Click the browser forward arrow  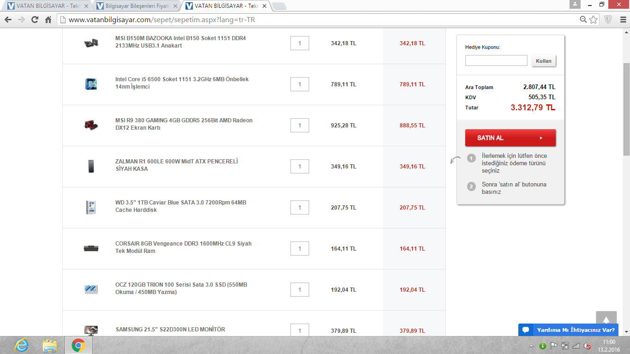[21, 20]
